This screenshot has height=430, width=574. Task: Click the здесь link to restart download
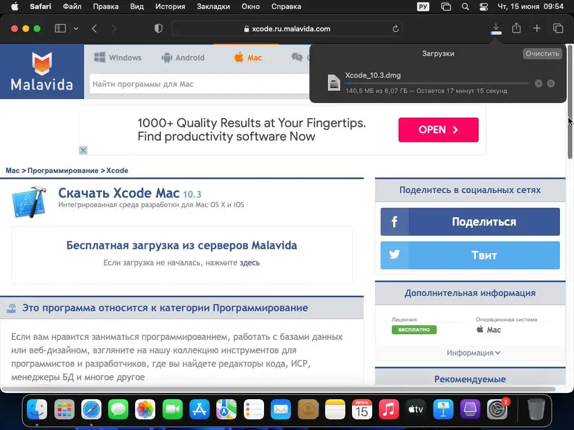[x=249, y=263]
